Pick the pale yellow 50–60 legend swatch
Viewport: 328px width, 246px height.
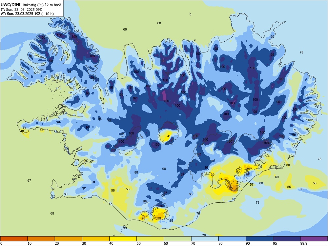click(150, 239)
